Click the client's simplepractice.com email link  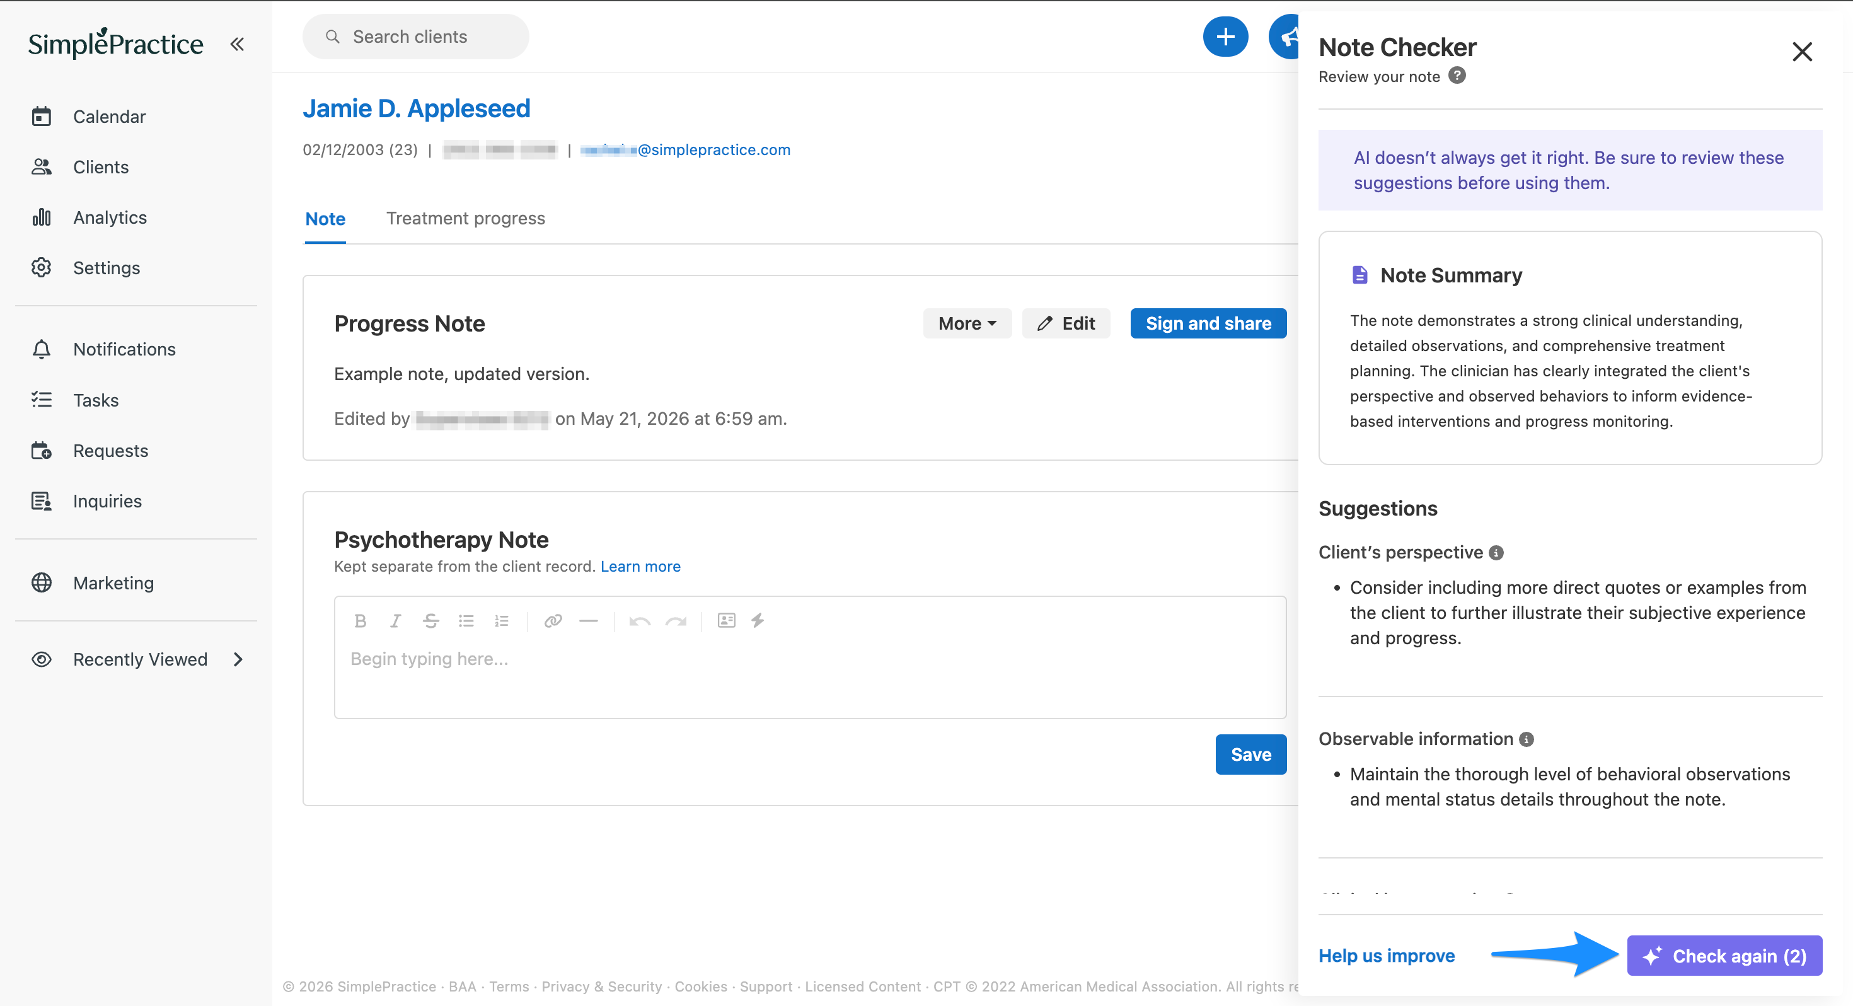point(686,149)
